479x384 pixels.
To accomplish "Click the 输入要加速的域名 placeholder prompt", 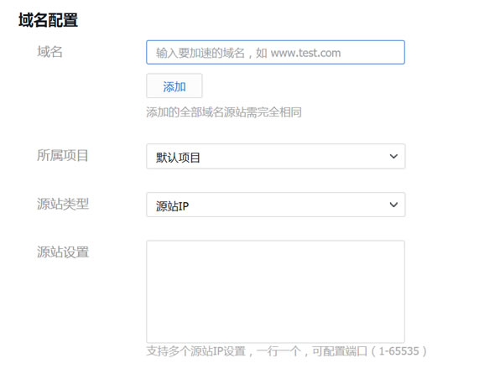I will 200,53.
